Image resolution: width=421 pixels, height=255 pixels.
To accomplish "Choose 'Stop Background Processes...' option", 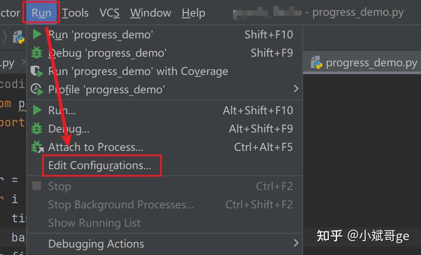I will [121, 204].
